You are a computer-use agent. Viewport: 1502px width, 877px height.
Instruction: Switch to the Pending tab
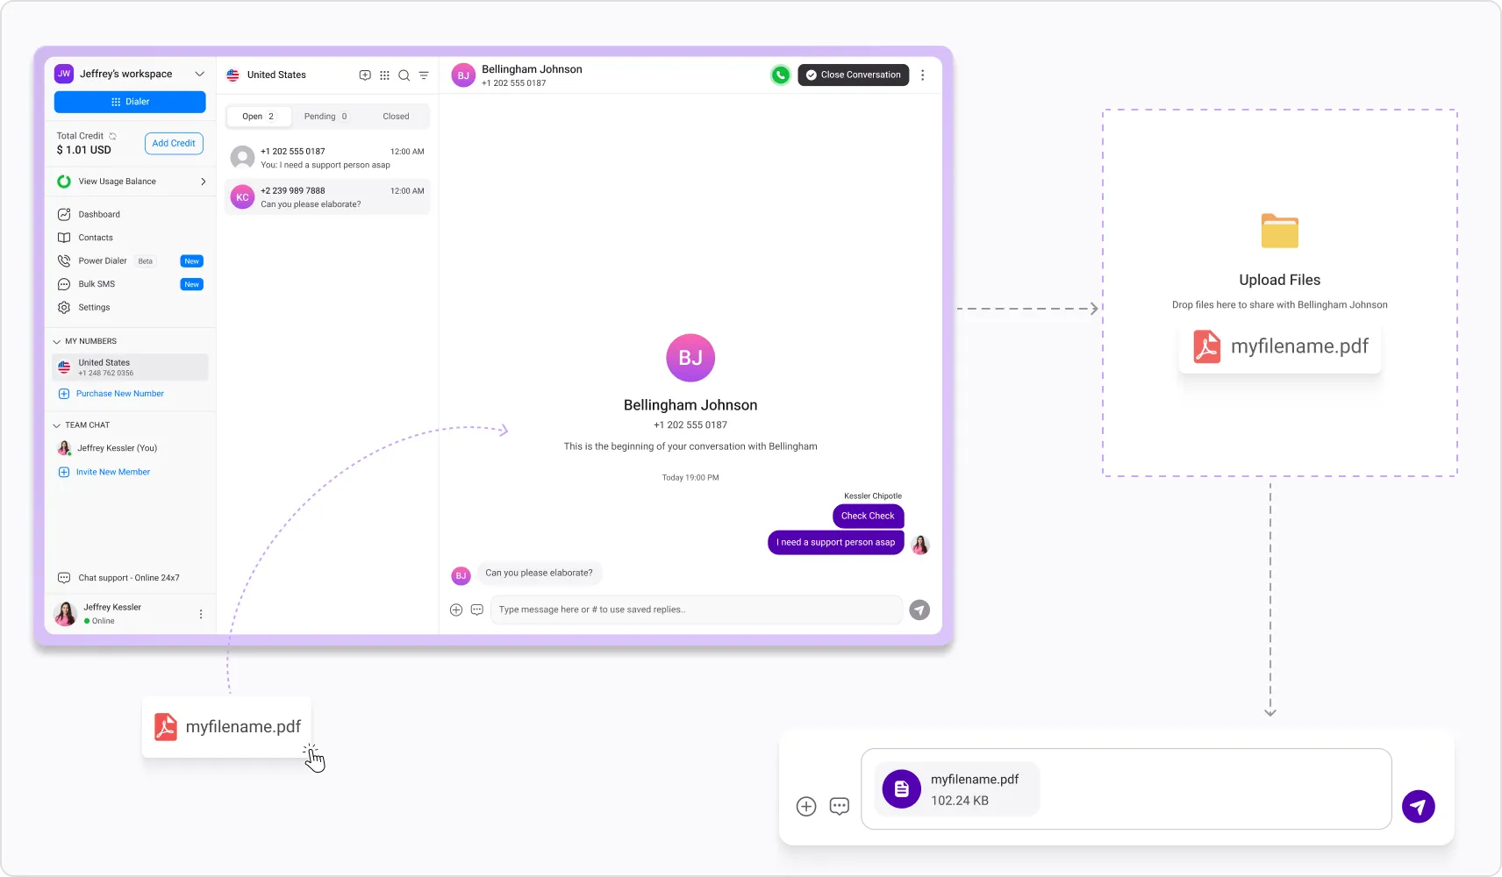(325, 117)
